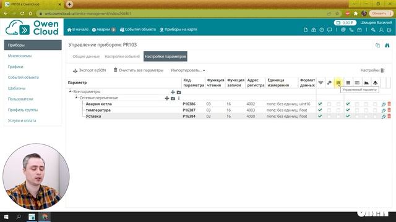Add a subfolder to Сетевые переменные
396x222 pixels.
pos(173,98)
